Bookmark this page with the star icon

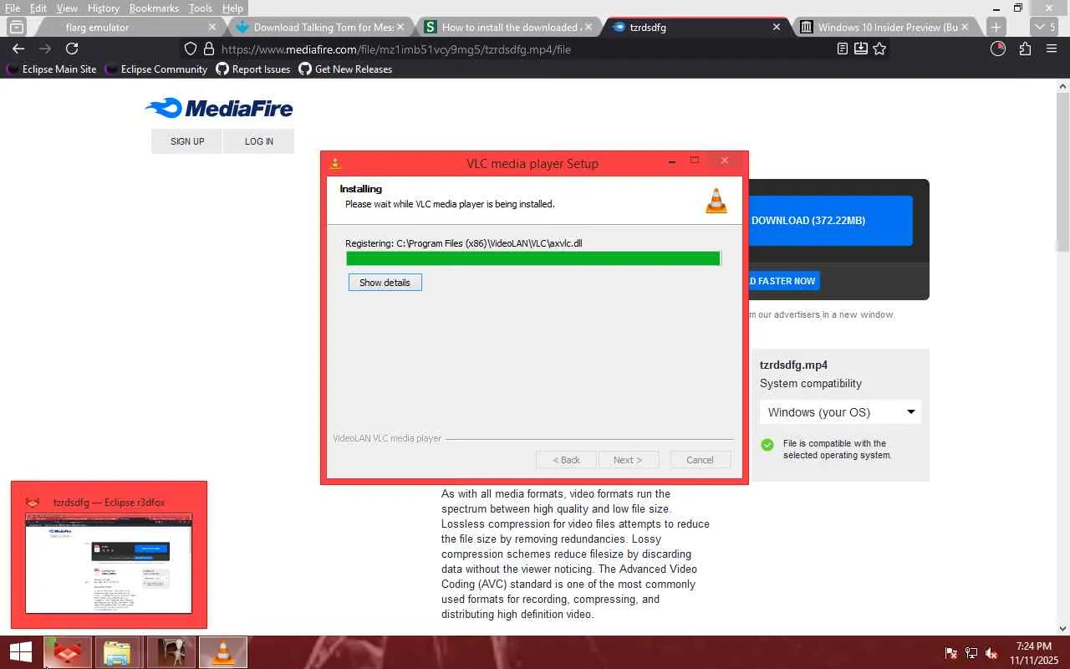pyautogui.click(x=879, y=49)
